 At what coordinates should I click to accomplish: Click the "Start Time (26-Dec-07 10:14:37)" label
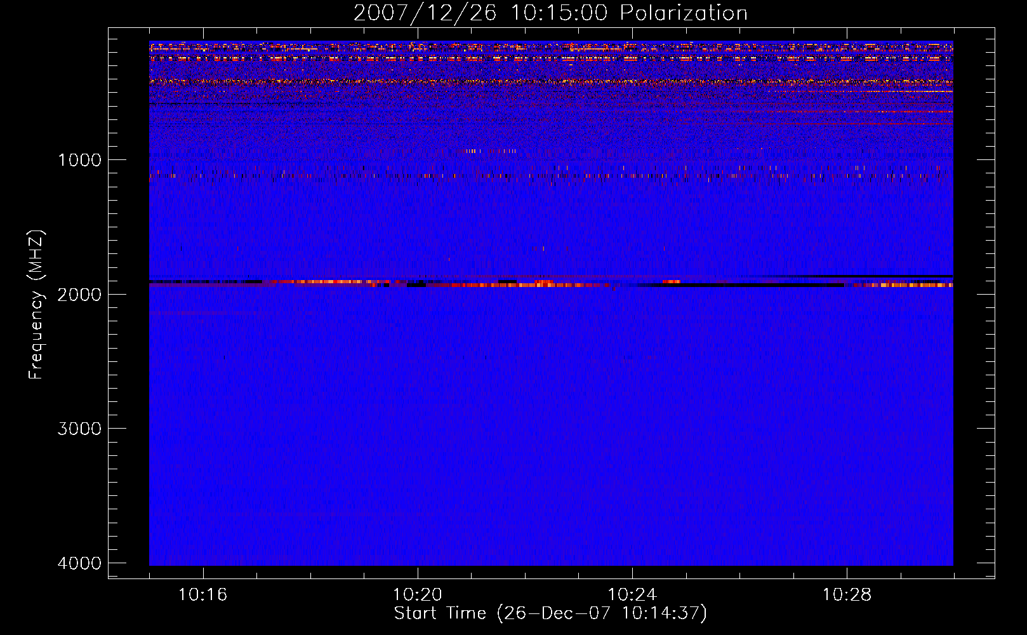pos(550,613)
